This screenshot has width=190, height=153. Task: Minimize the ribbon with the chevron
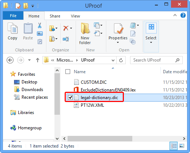pos(175,15)
